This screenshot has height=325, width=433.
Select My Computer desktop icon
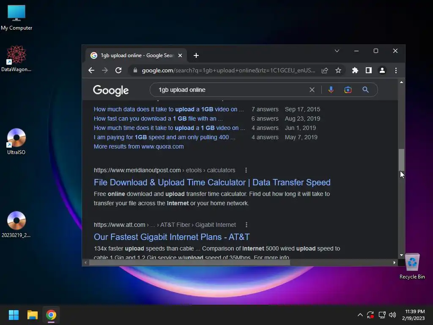tap(16, 17)
